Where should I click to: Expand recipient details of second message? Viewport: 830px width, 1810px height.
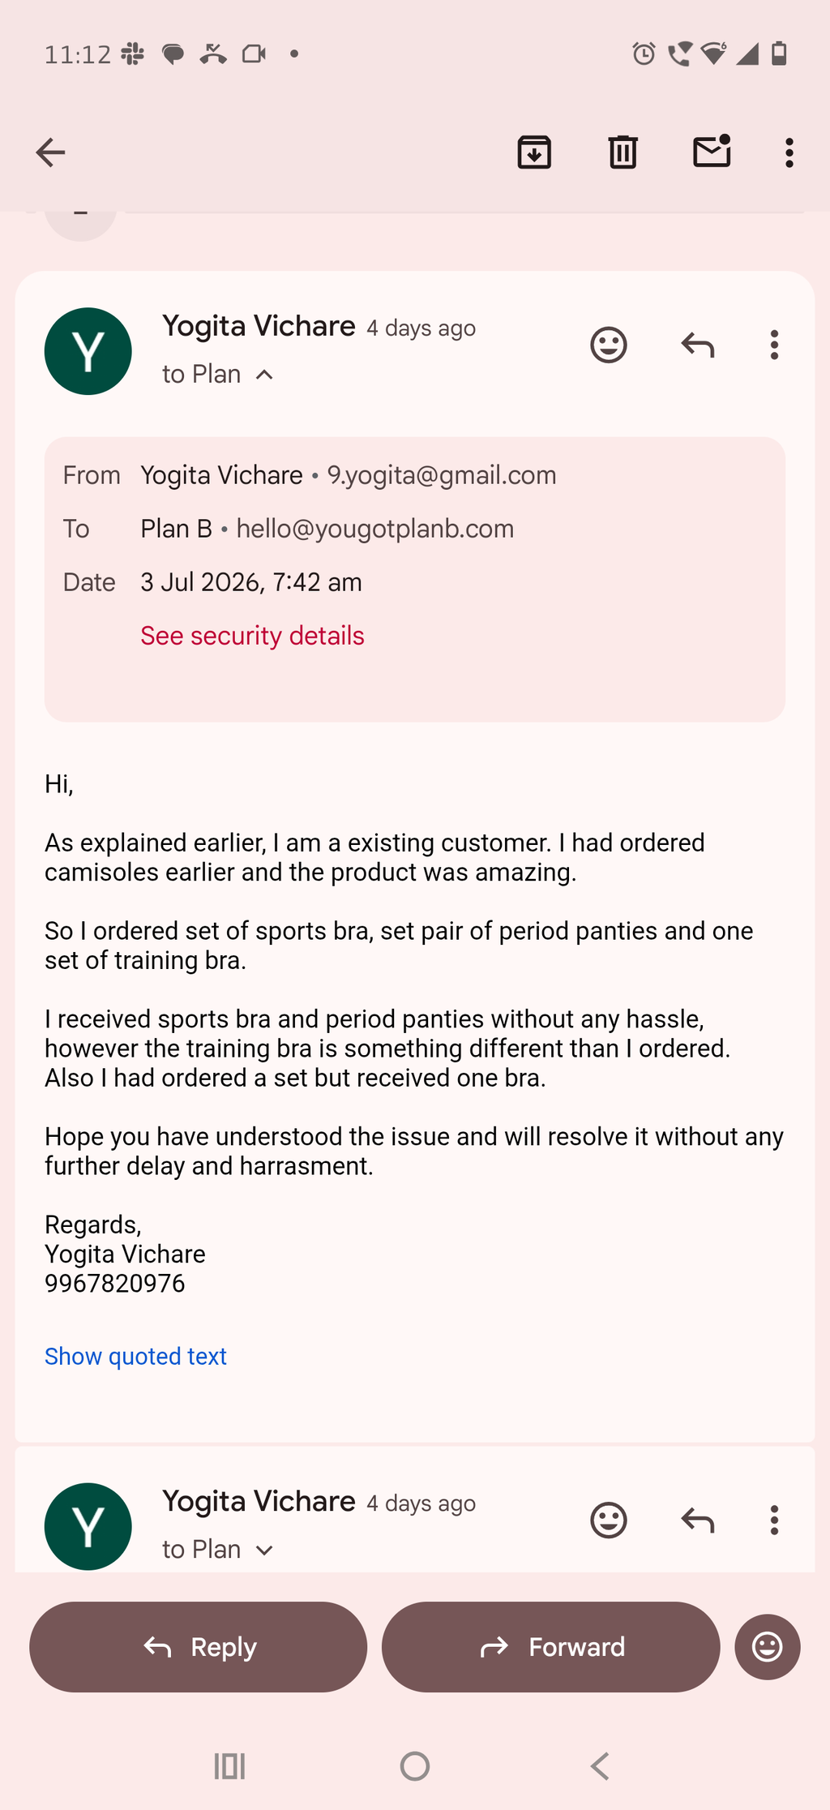(264, 1550)
